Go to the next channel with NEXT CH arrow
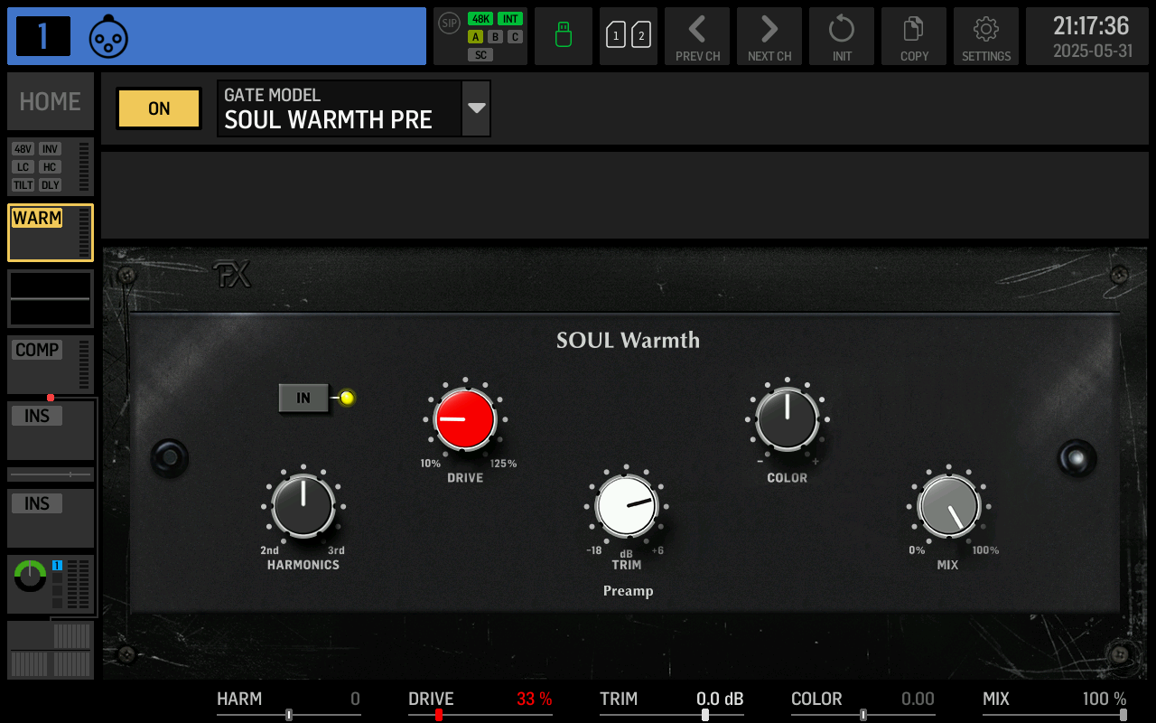The image size is (1156, 723). 769,36
